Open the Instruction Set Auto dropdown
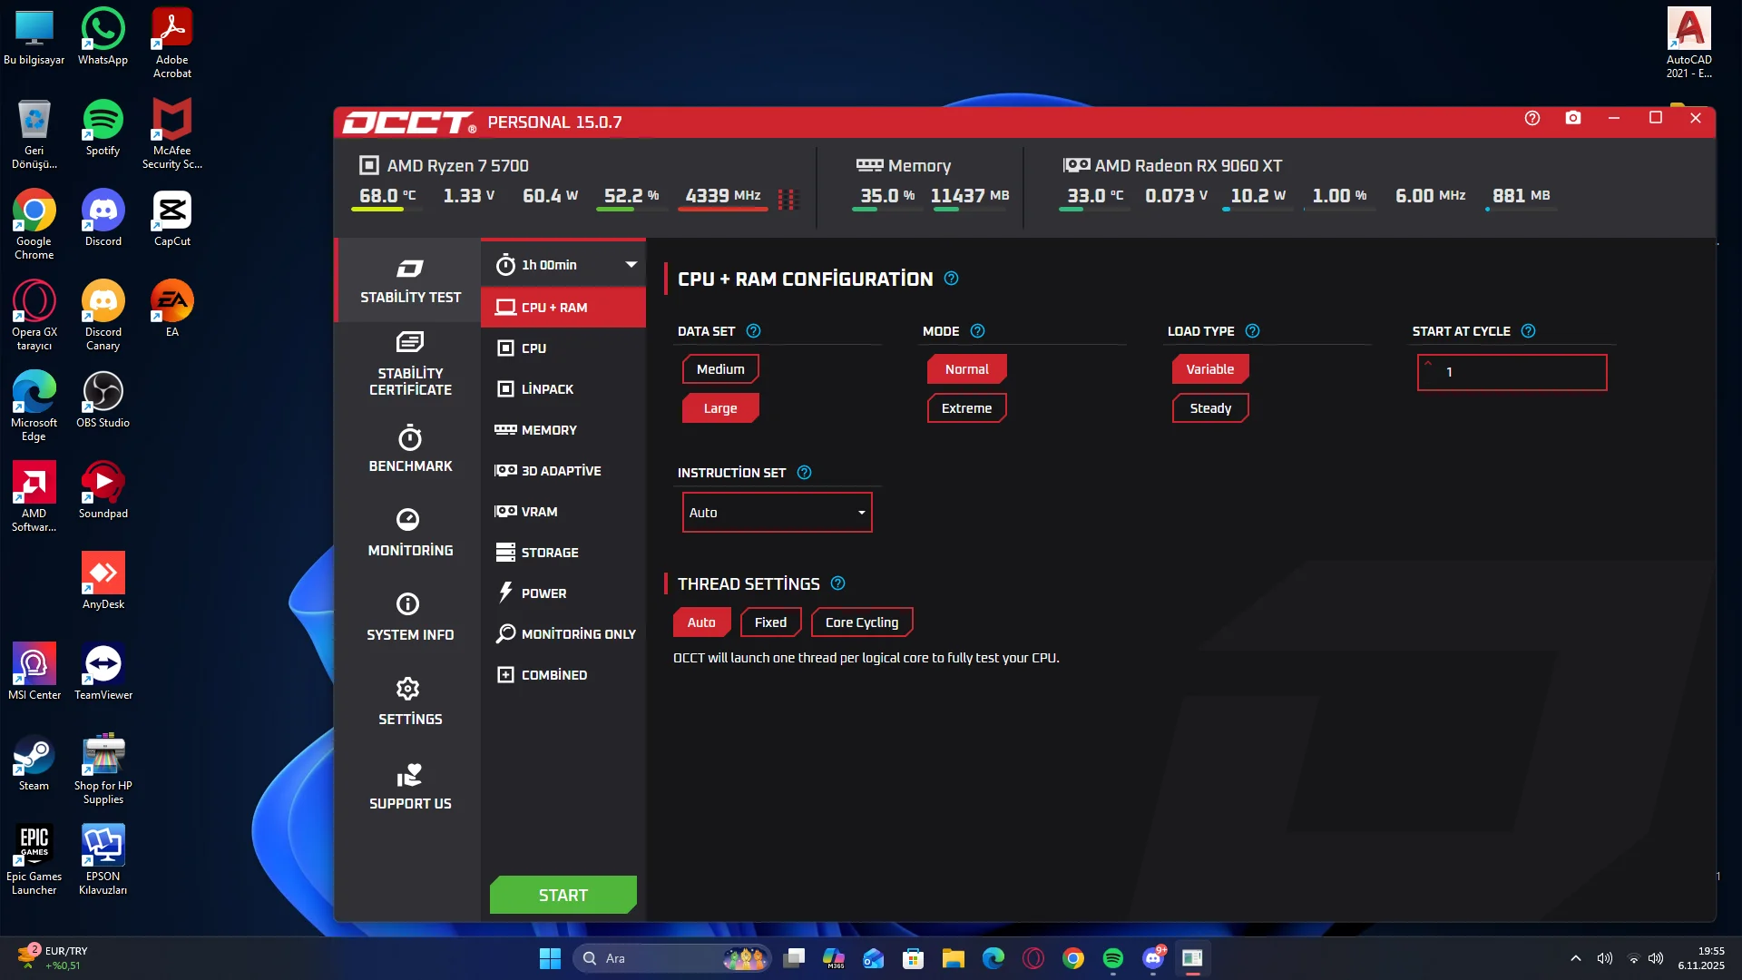The width and height of the screenshot is (1742, 980). point(777,513)
